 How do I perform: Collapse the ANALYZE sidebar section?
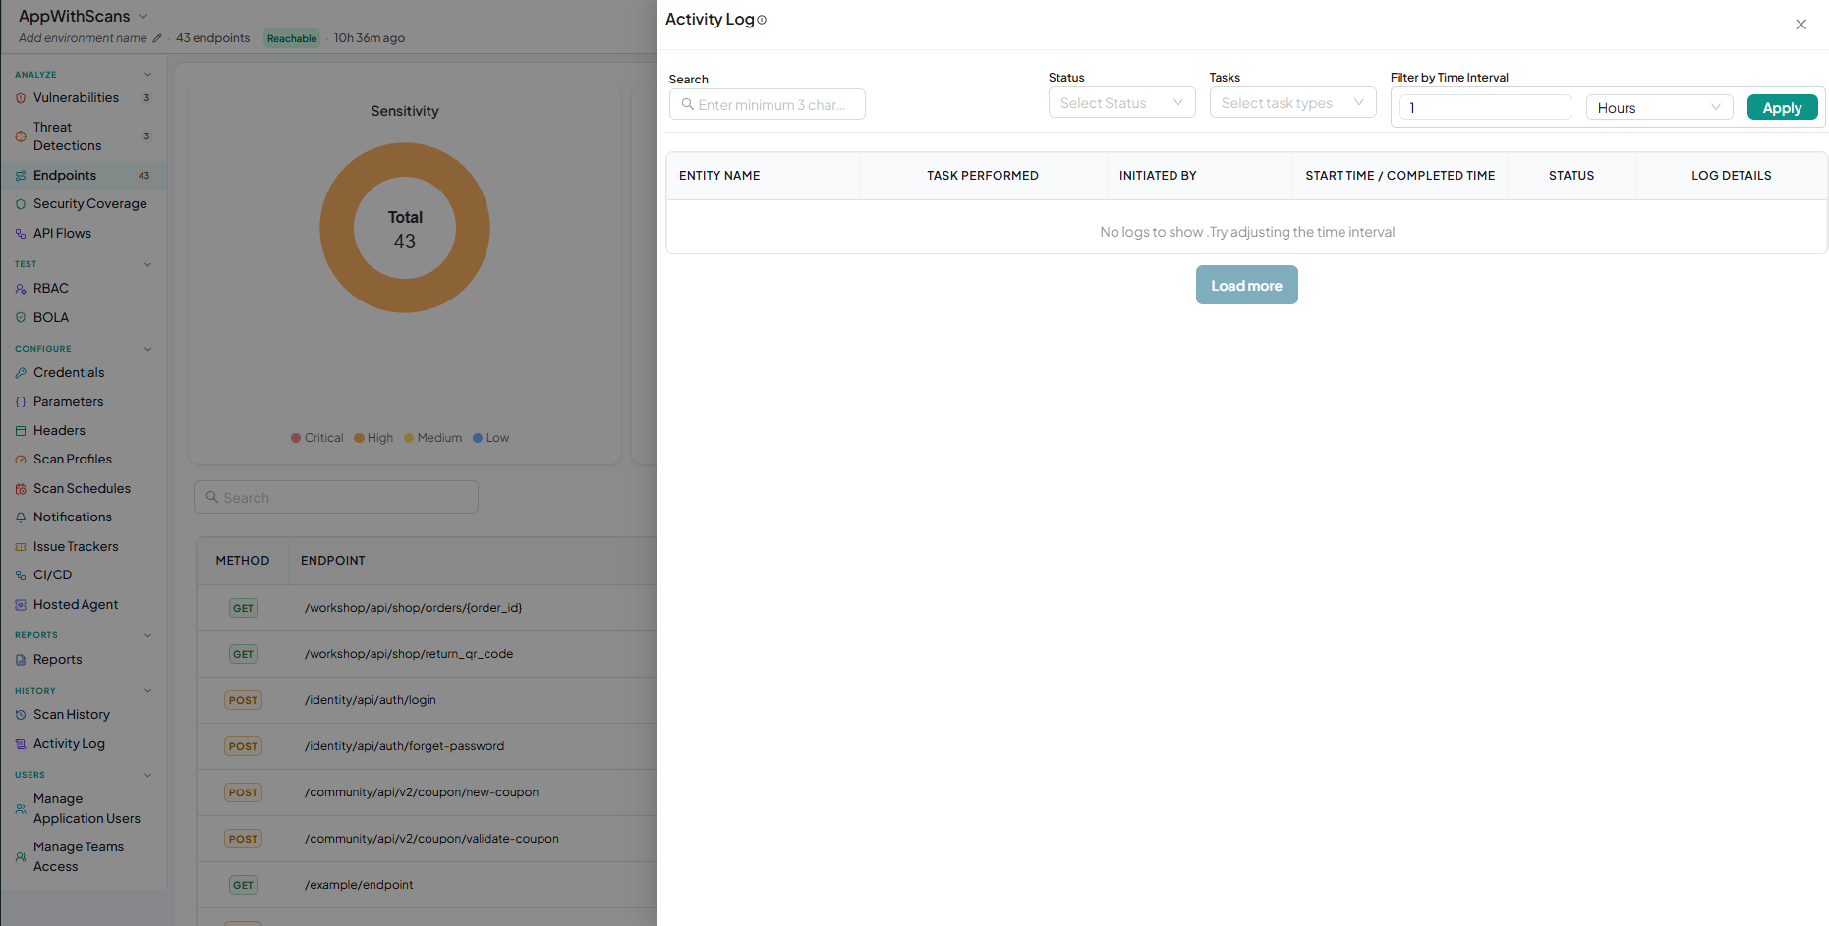click(x=147, y=75)
